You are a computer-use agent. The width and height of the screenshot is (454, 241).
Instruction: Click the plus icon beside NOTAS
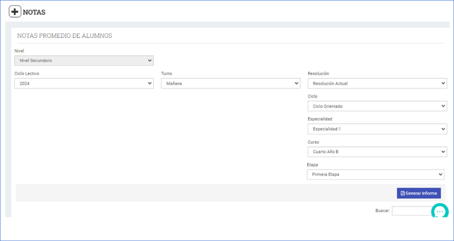click(x=15, y=12)
